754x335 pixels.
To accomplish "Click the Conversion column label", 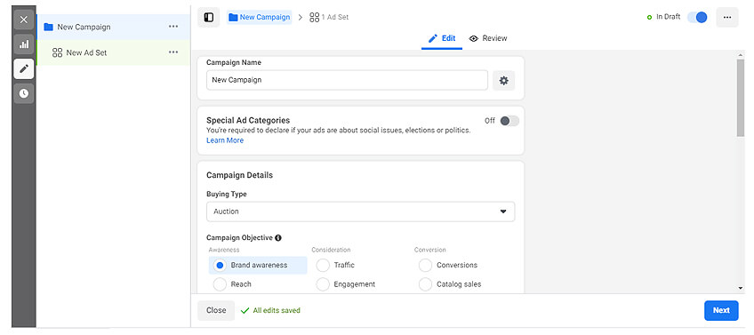I will 429,250.
